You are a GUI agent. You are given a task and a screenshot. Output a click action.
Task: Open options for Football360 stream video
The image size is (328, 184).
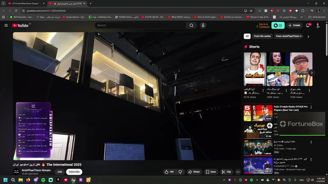pyautogui.click(x=311, y=159)
